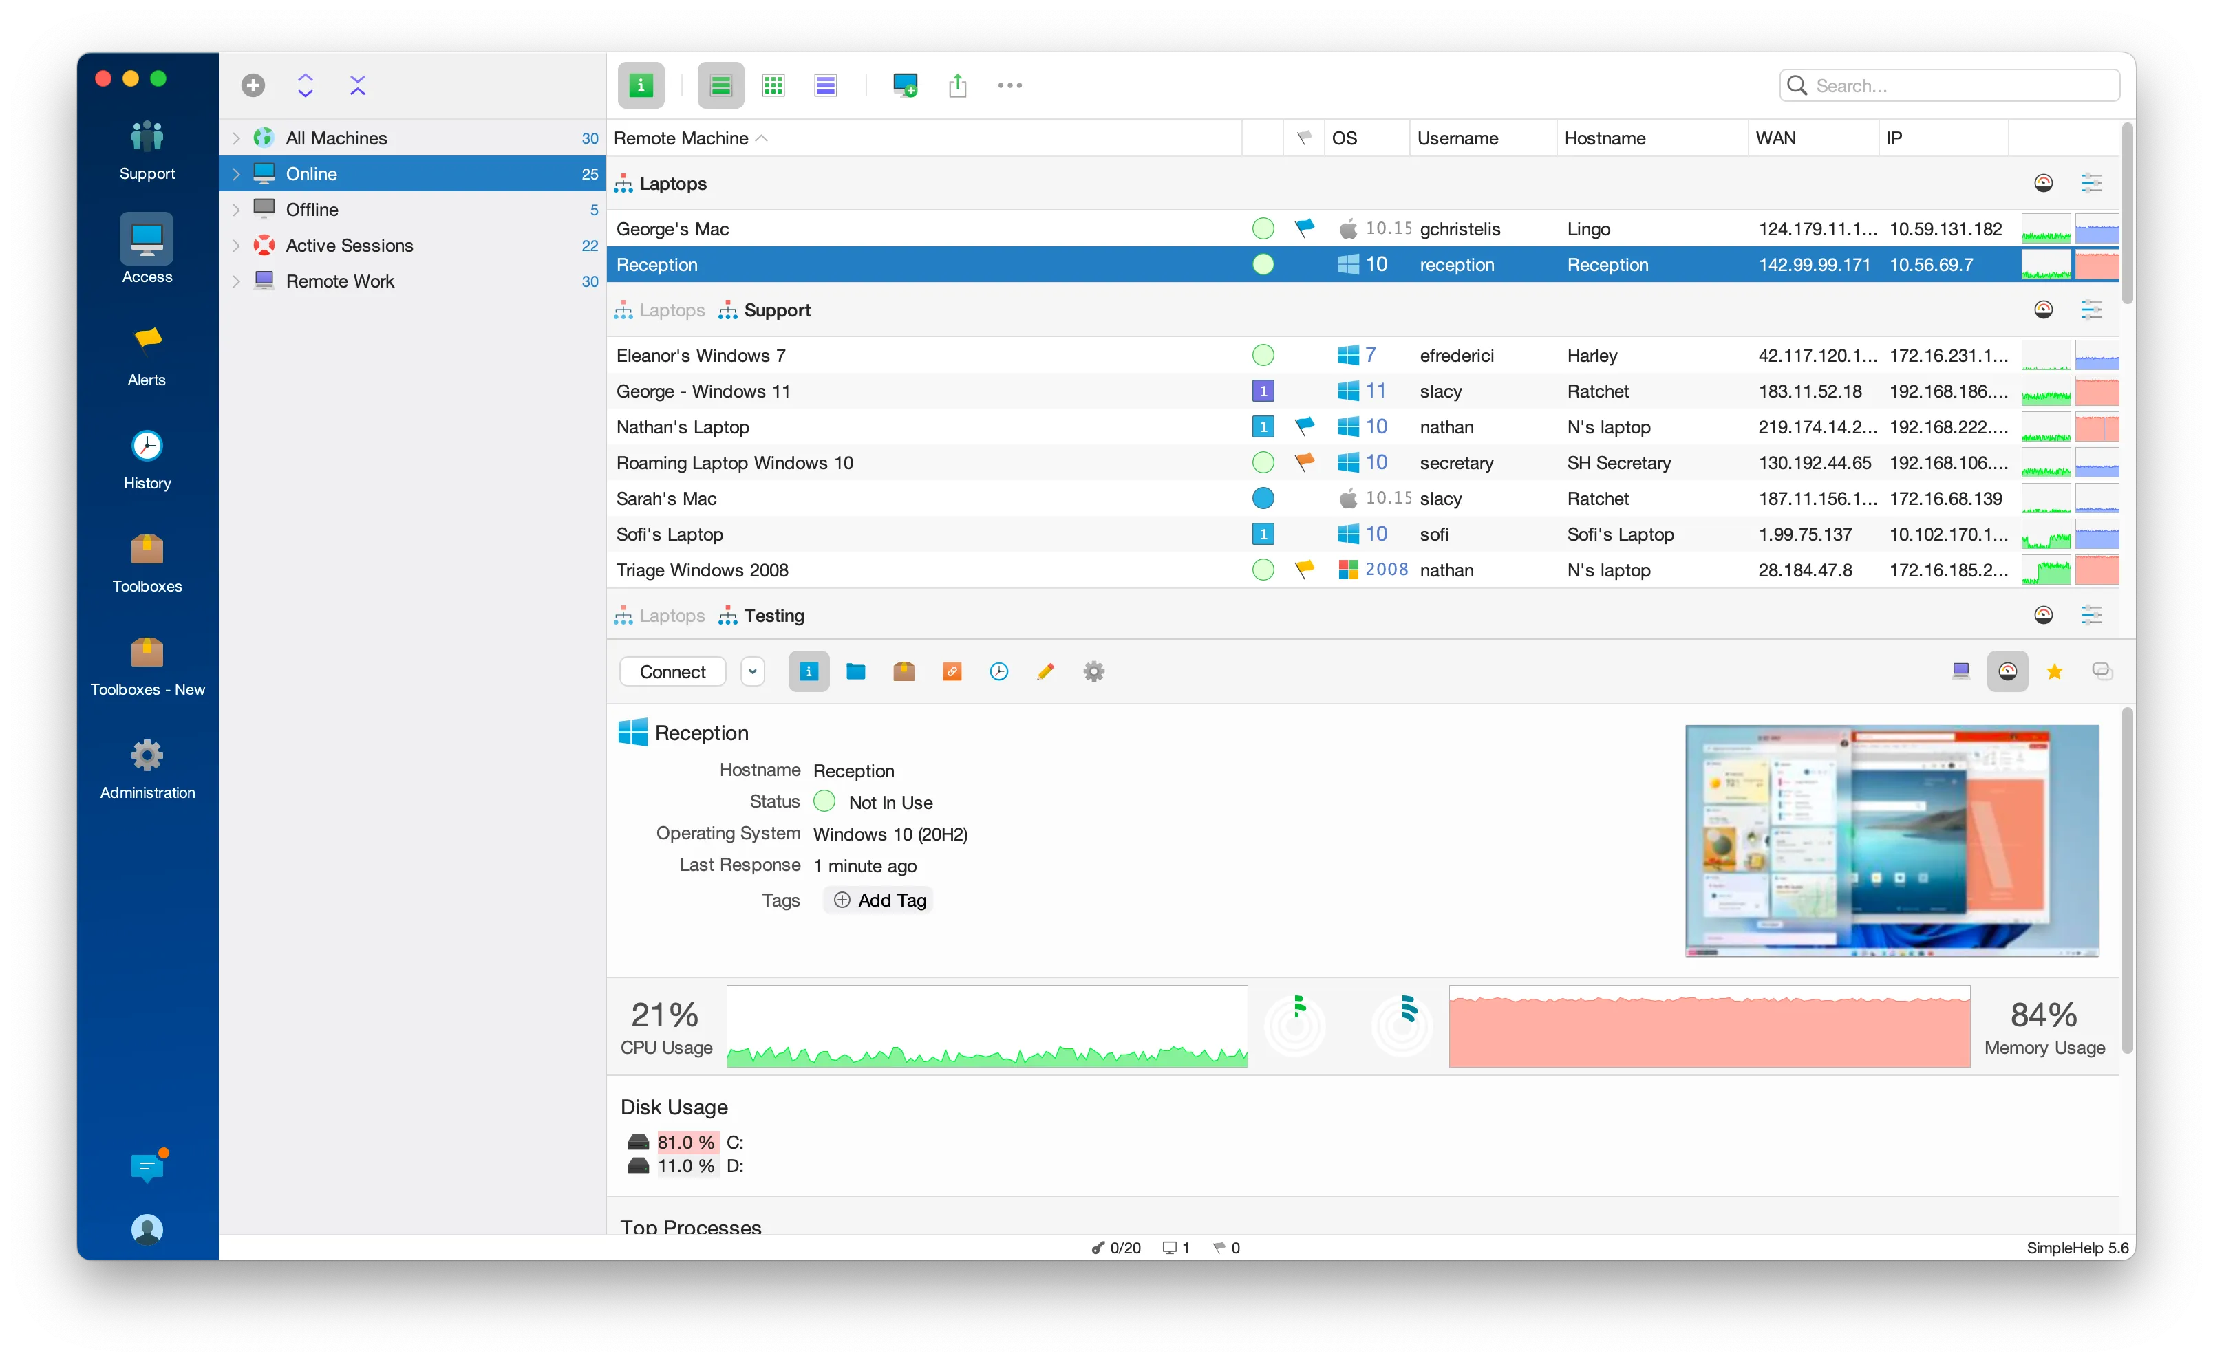The width and height of the screenshot is (2213, 1362).
Task: Toggle the flag on Nathan's Laptop row
Action: 1304,426
